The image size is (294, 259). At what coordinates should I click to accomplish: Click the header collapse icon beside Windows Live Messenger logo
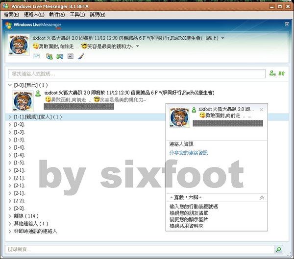287,24
